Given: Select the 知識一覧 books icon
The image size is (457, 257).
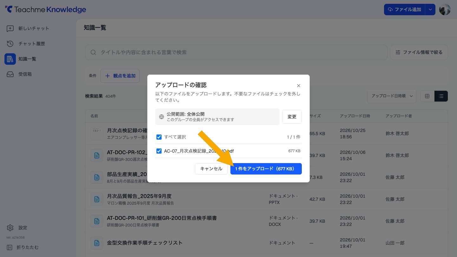Looking at the screenshot, I should (10, 59).
